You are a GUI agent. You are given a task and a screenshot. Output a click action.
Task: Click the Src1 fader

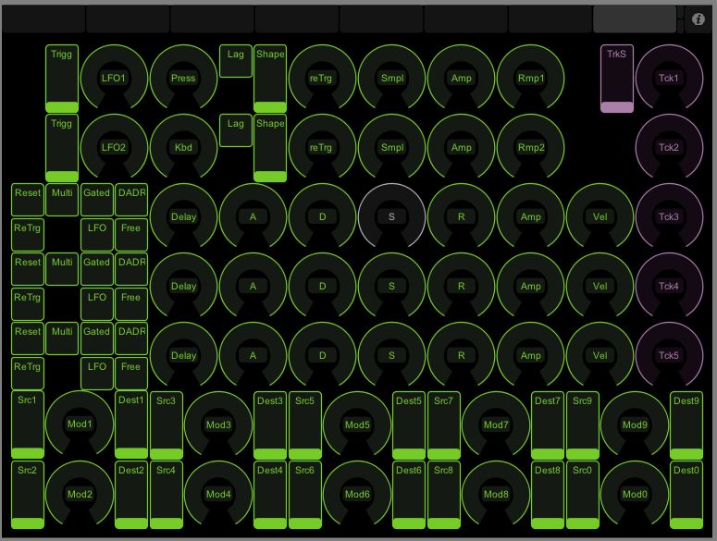tap(28, 424)
